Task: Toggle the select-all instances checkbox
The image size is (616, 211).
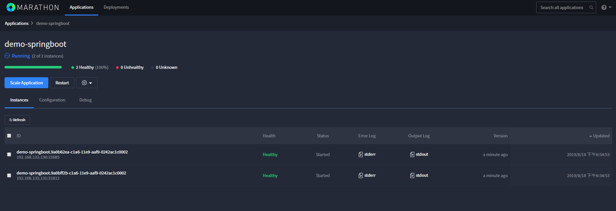Action: (9, 136)
